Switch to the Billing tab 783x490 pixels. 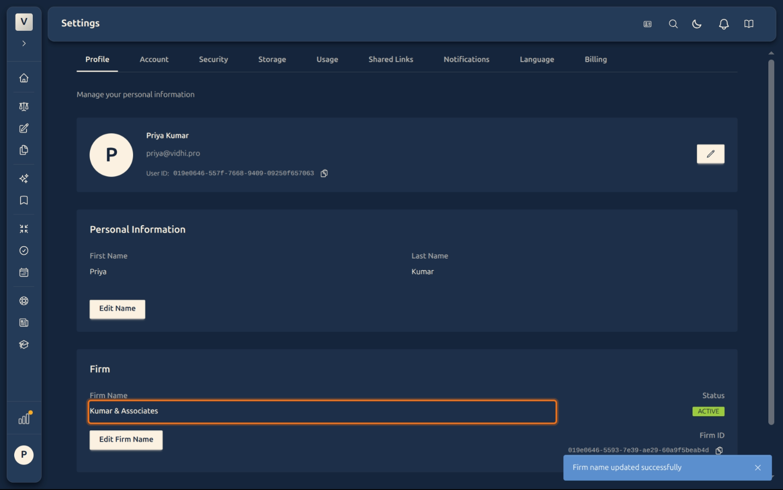click(x=596, y=59)
